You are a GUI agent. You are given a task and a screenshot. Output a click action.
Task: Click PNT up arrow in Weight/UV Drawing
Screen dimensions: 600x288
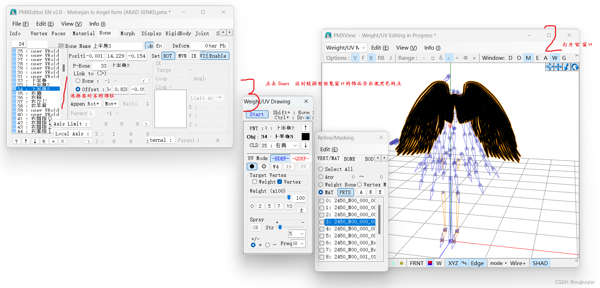pos(305,128)
